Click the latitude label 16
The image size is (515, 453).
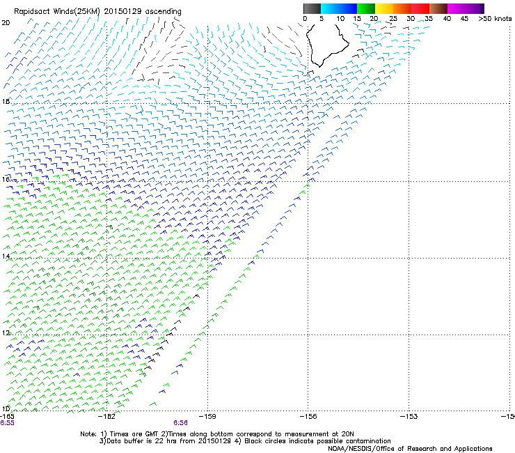click(x=6, y=179)
